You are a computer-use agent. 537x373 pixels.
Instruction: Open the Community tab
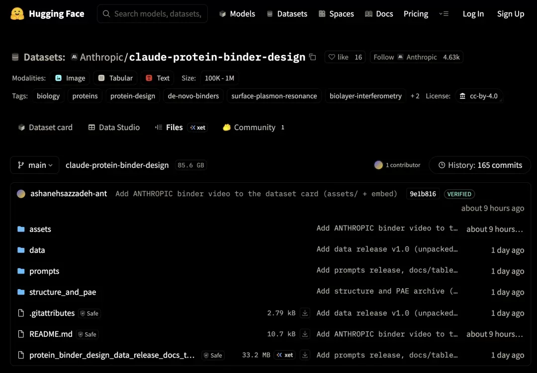click(x=254, y=127)
